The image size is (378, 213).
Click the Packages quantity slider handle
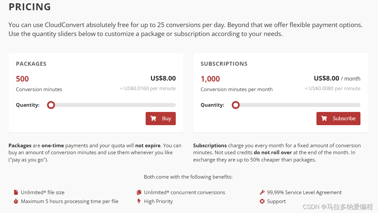[x=51, y=105]
